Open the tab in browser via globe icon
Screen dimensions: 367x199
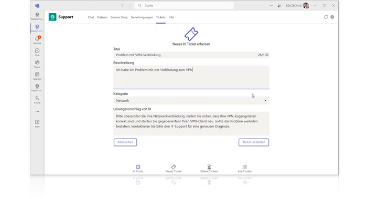332,17
